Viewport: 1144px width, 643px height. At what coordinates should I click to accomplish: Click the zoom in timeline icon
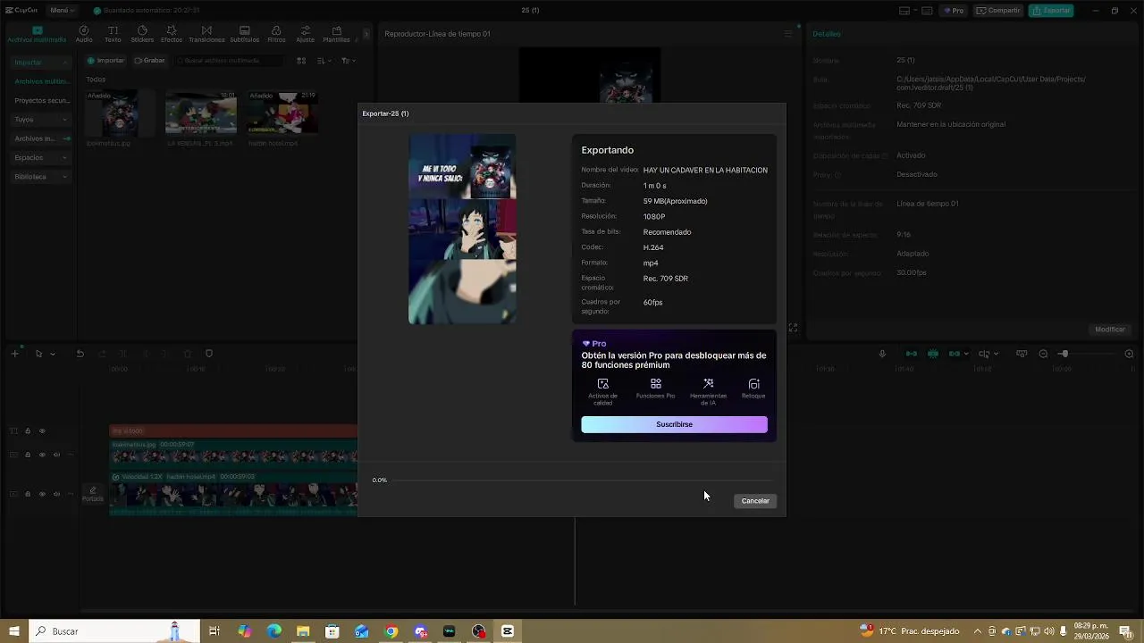point(1129,354)
